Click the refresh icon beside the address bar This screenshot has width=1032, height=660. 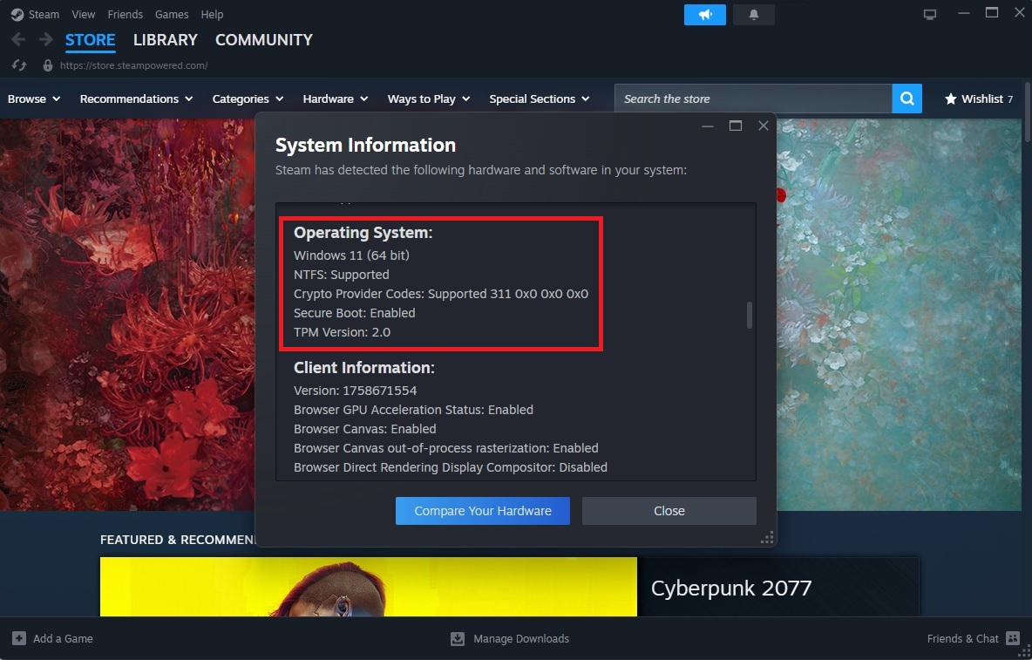click(17, 65)
